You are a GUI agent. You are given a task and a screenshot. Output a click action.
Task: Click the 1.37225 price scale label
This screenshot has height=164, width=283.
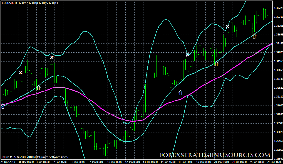point(278,8)
